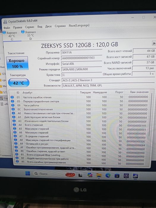Select Всего операций Wear Leveling row
Image resolution: width=156 pixels, height=208 pixels.
[x=81, y=155]
